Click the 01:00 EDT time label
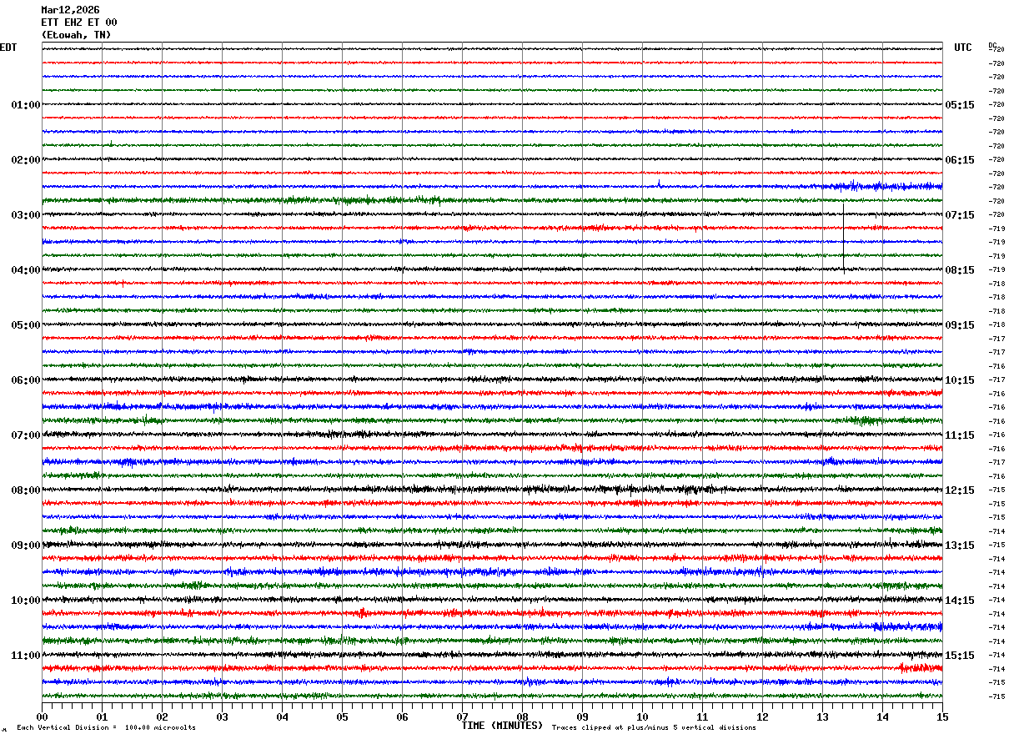The width and height of the screenshot is (1009, 739). [26, 105]
